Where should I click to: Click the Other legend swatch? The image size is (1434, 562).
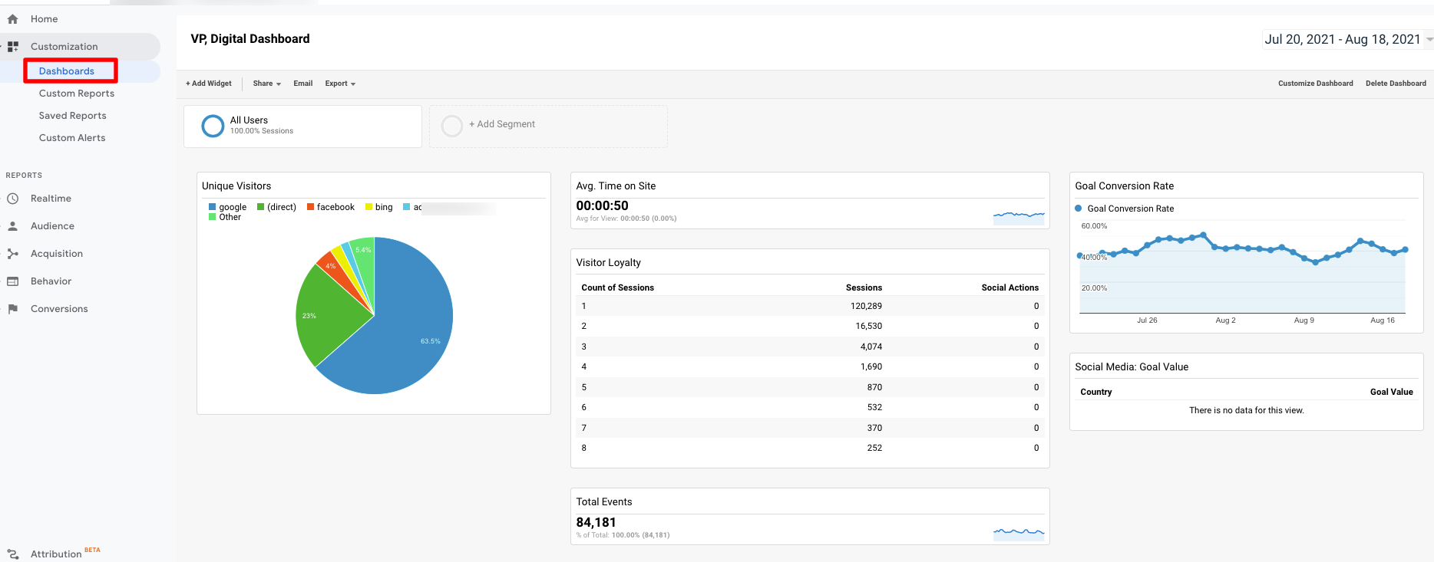coord(212,217)
